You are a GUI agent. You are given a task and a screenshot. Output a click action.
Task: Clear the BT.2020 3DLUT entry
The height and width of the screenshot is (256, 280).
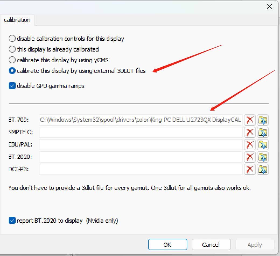click(250, 157)
